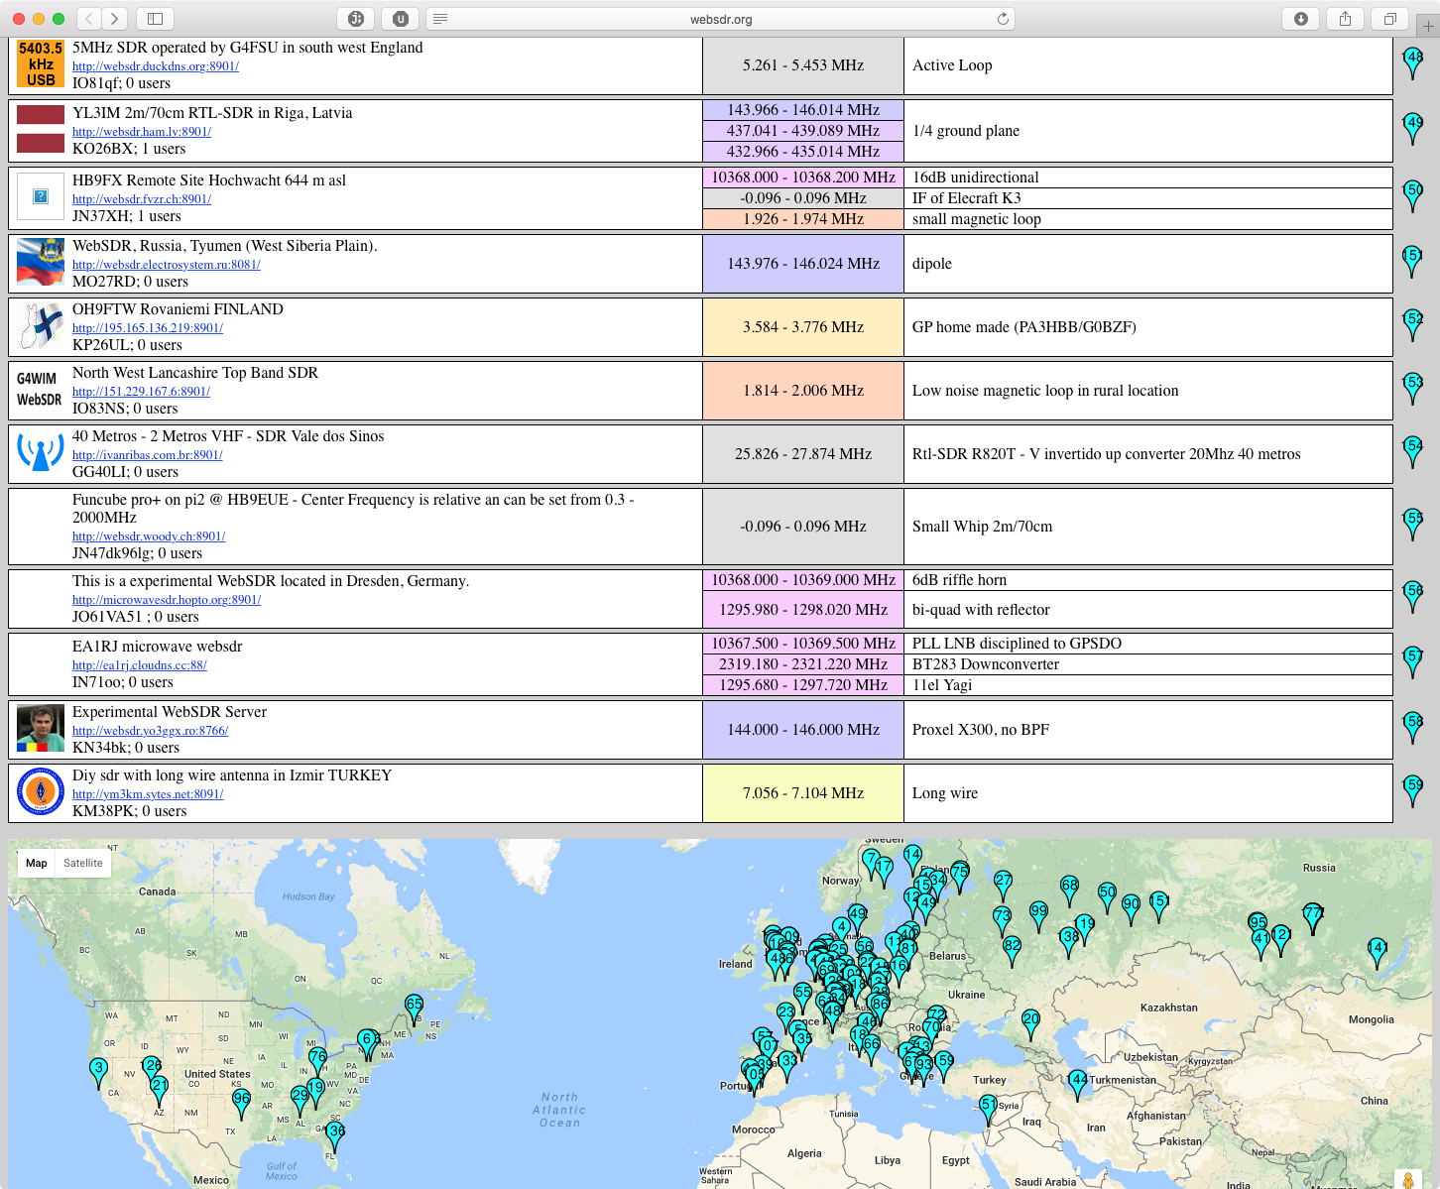Open the Safari share icon
1440x1189 pixels.
click(1345, 18)
